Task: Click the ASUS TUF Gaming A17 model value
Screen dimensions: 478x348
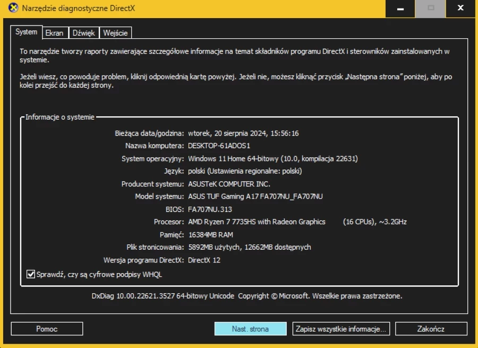Action: (x=255, y=197)
